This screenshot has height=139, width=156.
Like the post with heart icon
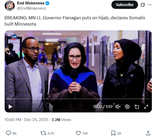pos(78,133)
